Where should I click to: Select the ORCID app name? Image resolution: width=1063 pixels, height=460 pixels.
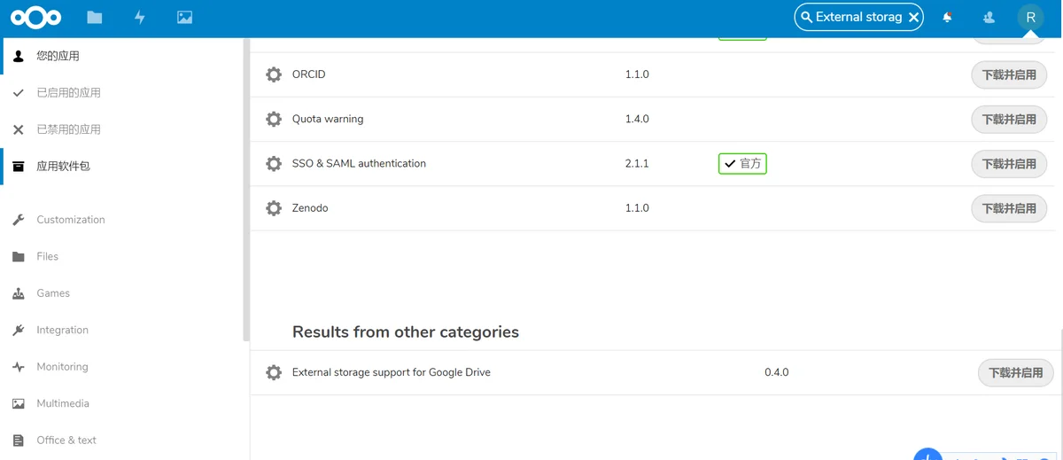click(x=308, y=74)
